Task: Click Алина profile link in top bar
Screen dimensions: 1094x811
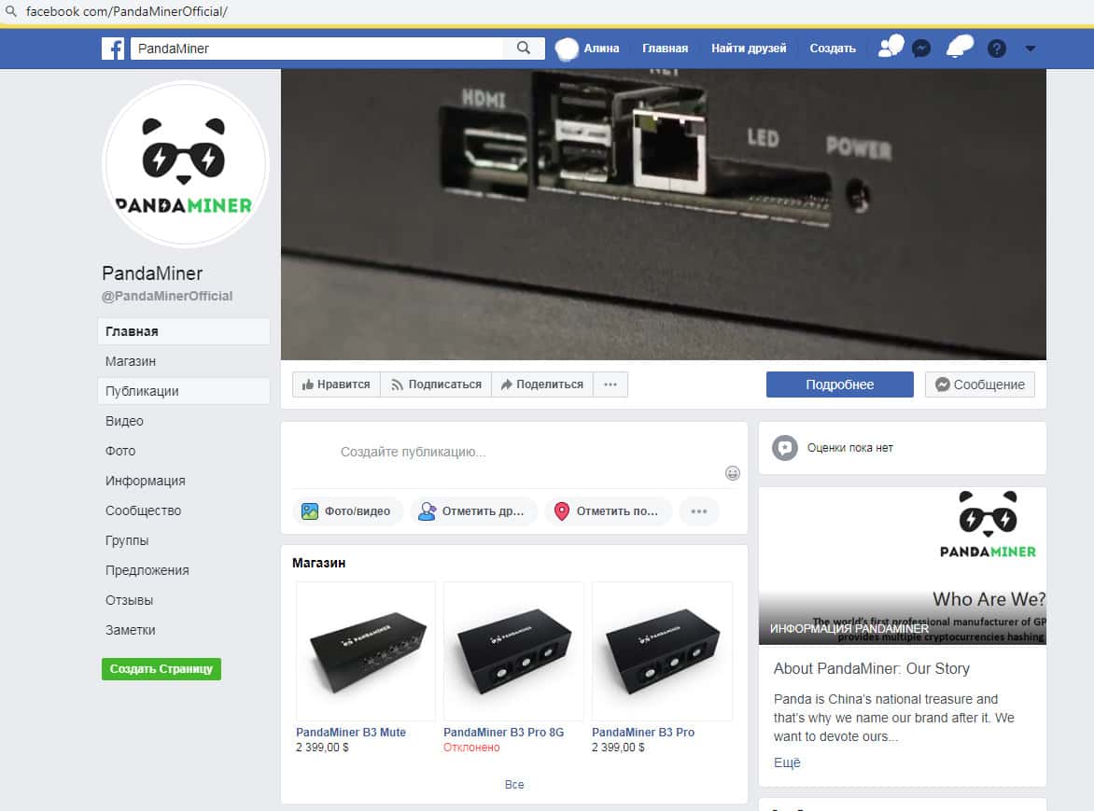Action: click(x=601, y=49)
